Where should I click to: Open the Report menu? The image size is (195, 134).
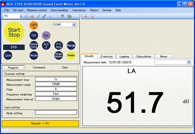pos(94,10)
